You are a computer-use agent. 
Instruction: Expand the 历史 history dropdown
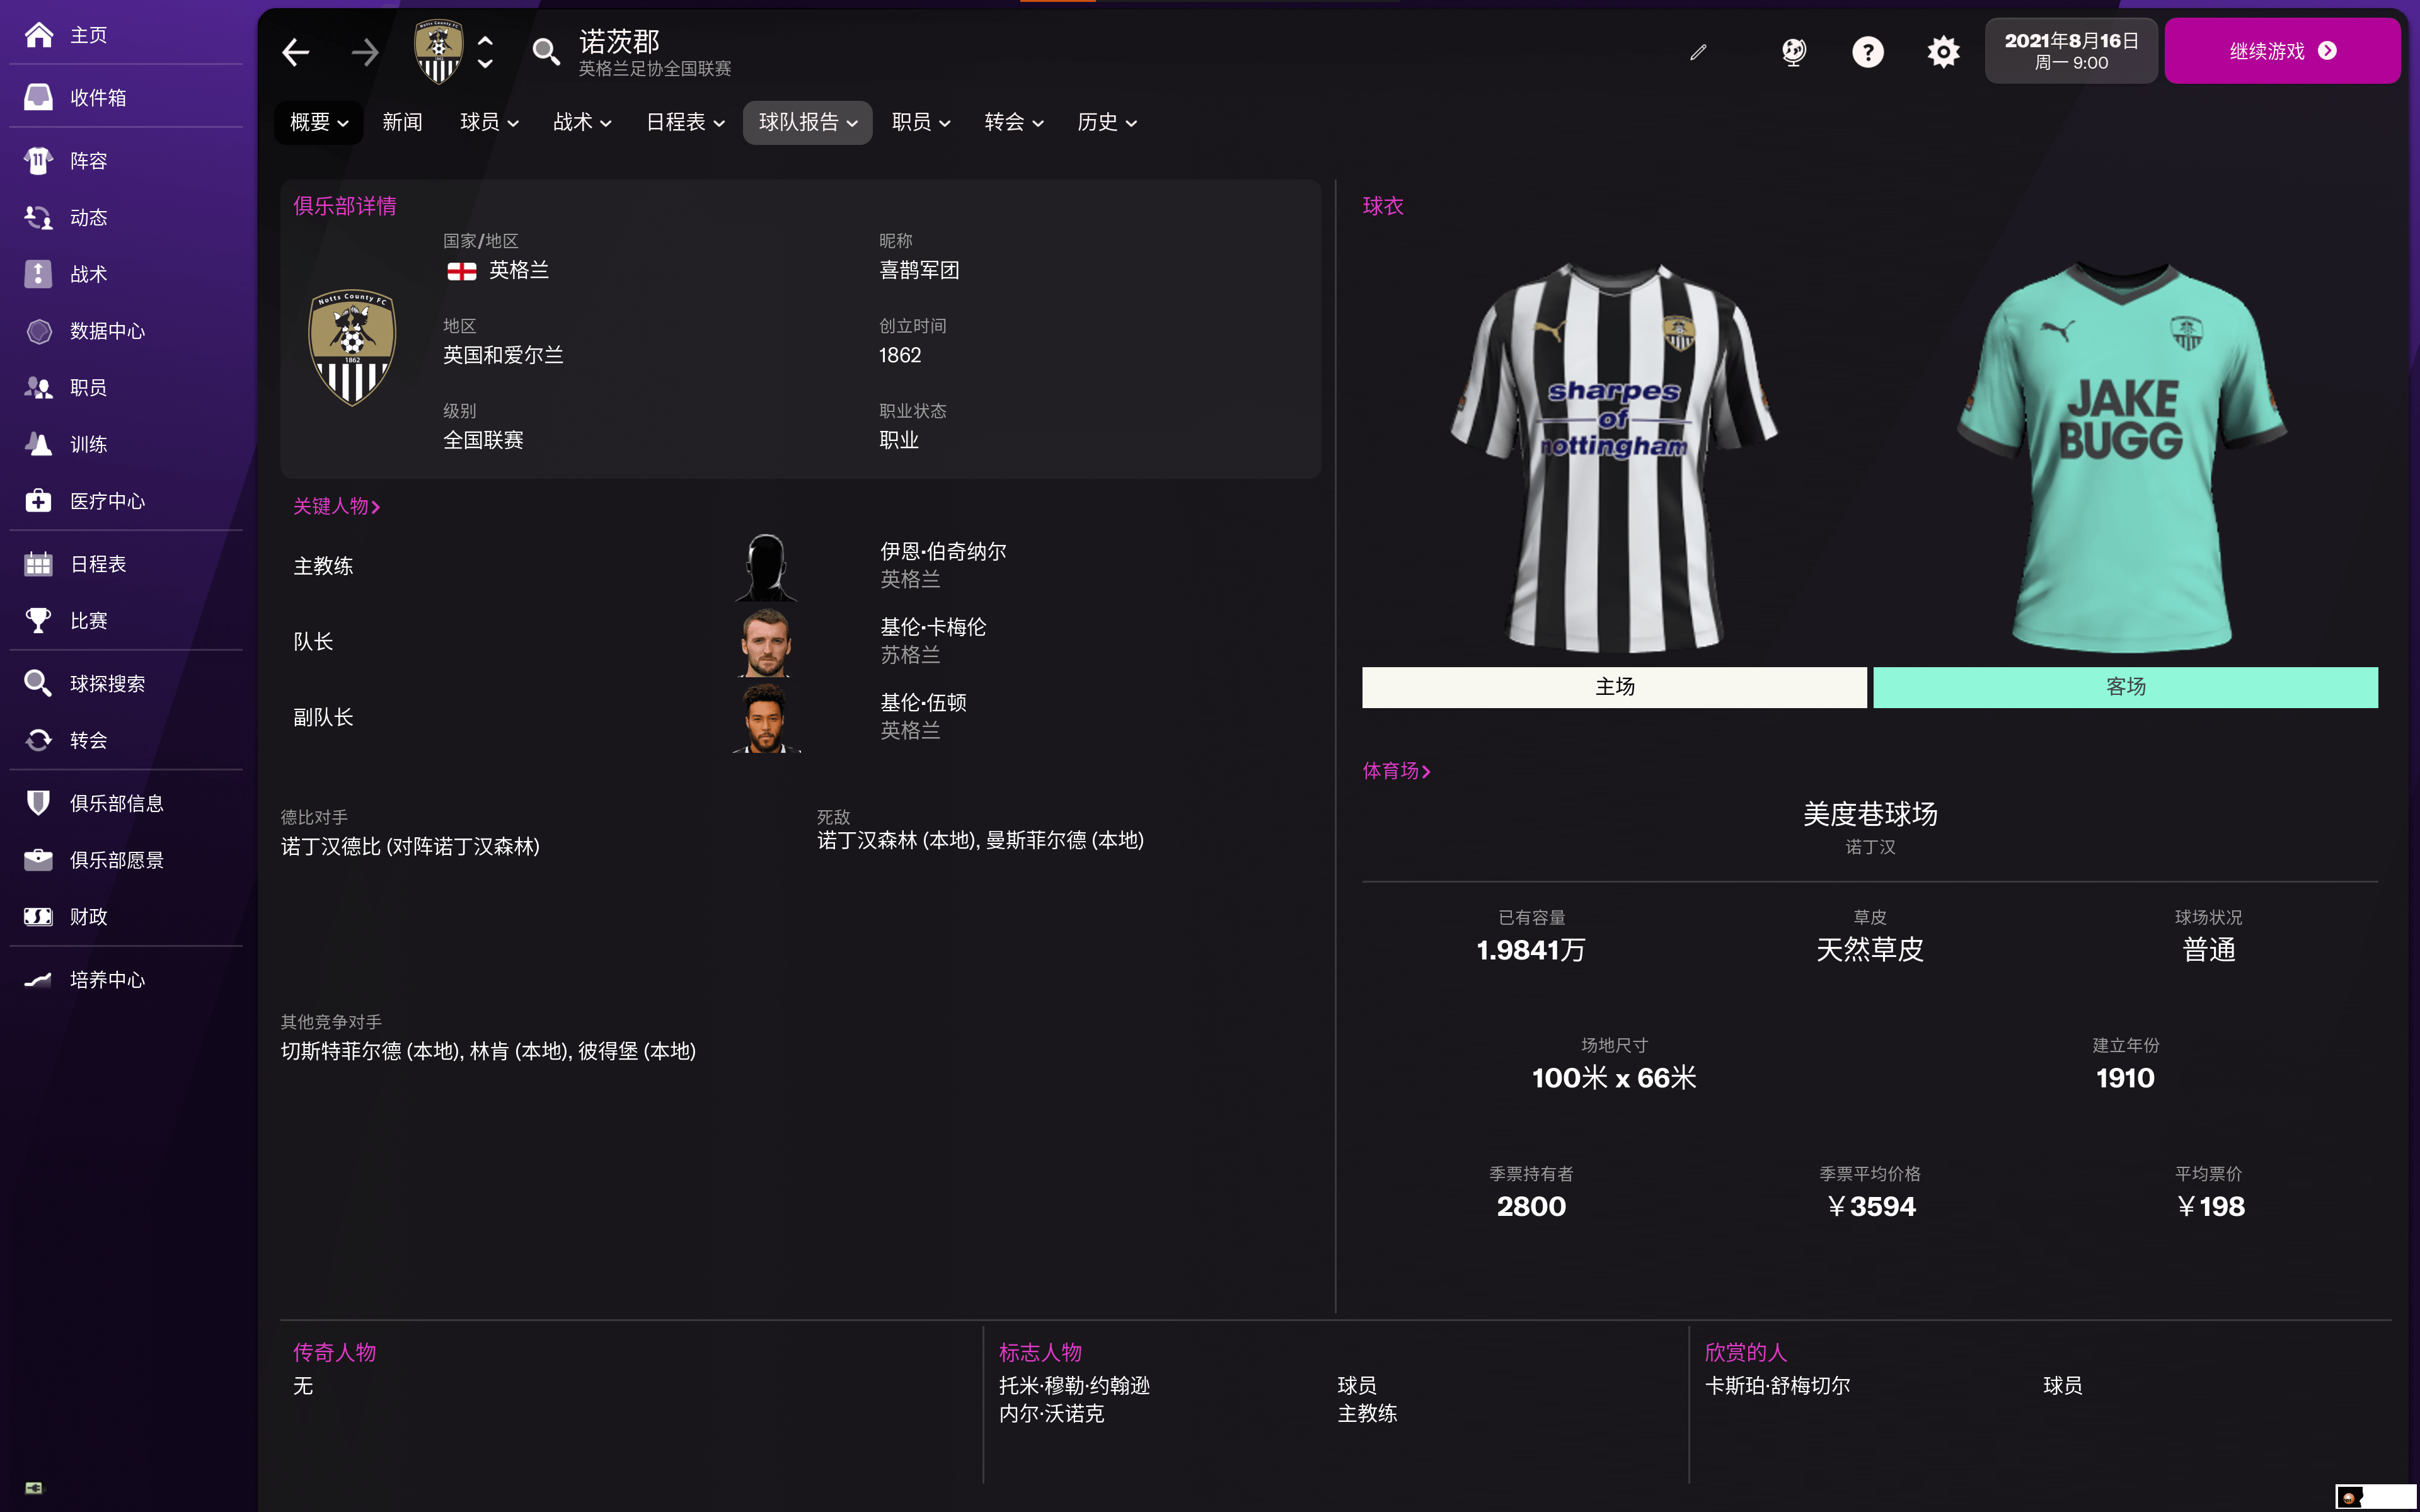click(1106, 122)
